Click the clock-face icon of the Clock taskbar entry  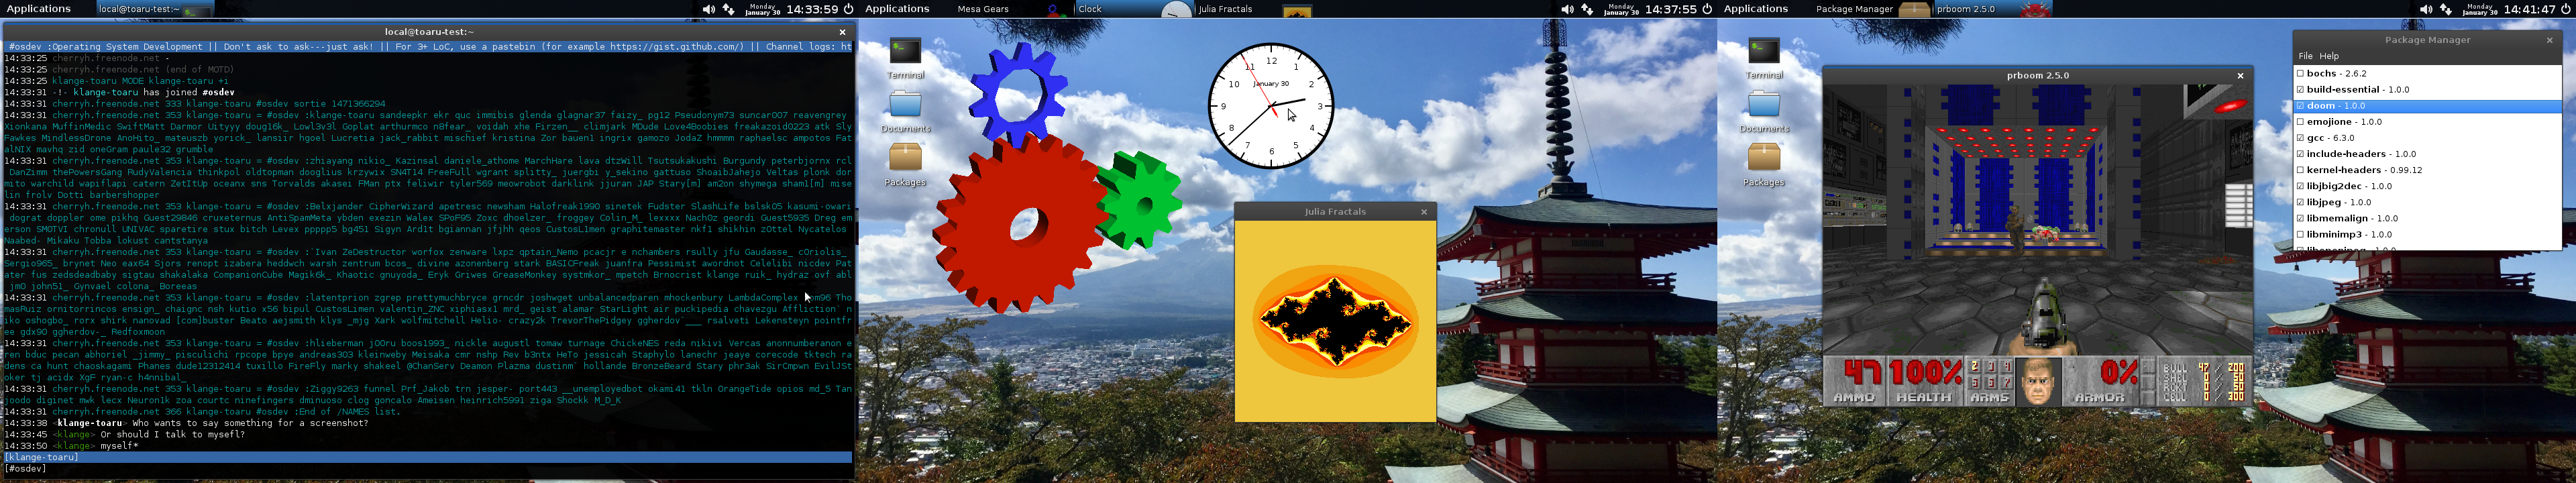1176,10
